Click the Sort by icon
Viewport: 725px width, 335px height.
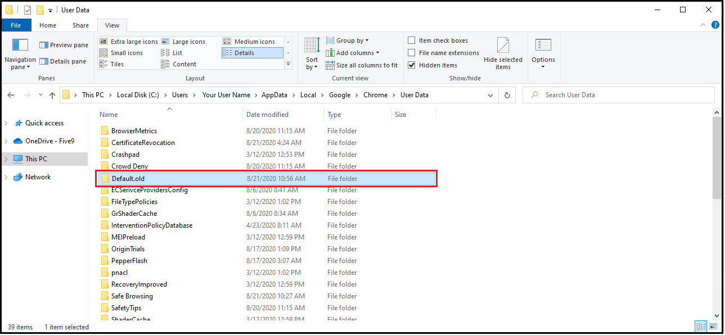point(312,45)
